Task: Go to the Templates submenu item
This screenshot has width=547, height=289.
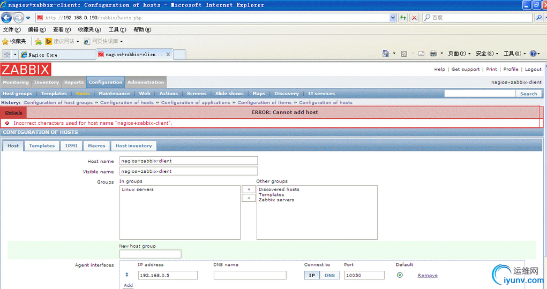Action: [x=54, y=94]
